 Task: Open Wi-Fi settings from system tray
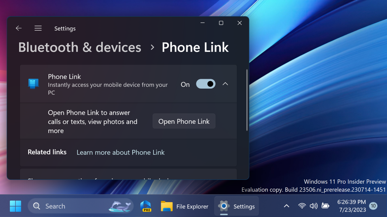302,206
